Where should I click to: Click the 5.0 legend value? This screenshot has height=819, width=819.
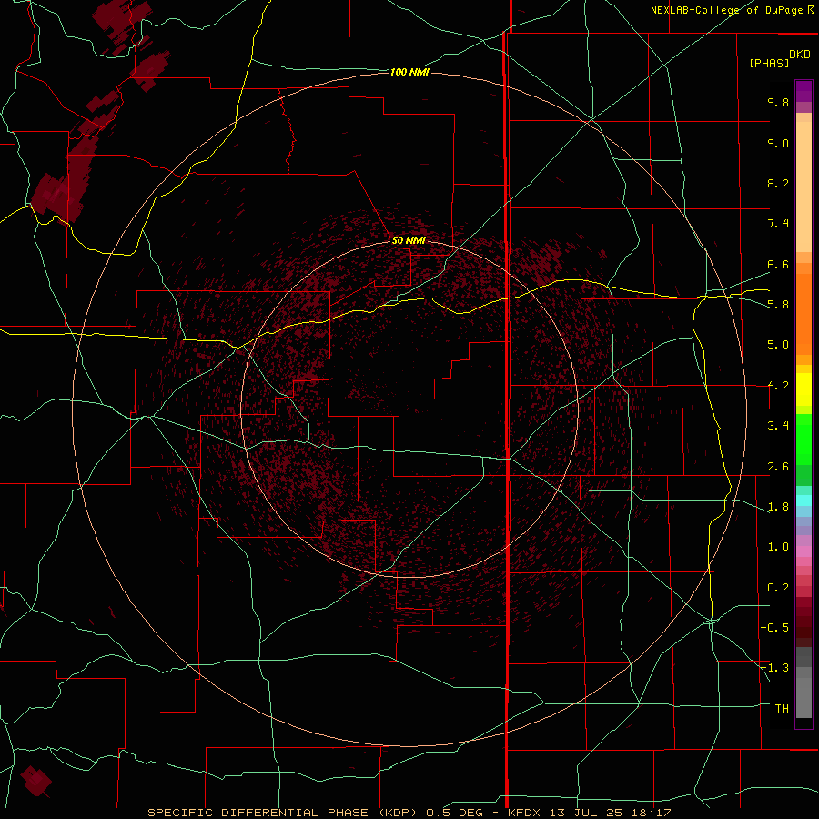[x=778, y=345]
